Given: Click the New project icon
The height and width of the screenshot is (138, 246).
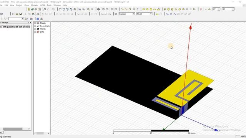Looking at the screenshot, I should pos(13,14).
